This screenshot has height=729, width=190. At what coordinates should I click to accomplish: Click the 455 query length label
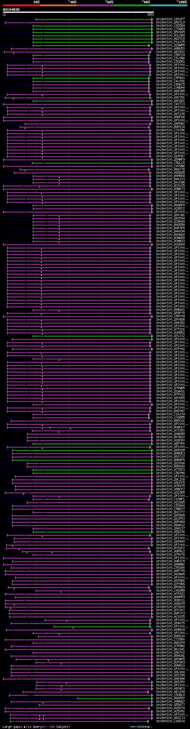click(150, 15)
